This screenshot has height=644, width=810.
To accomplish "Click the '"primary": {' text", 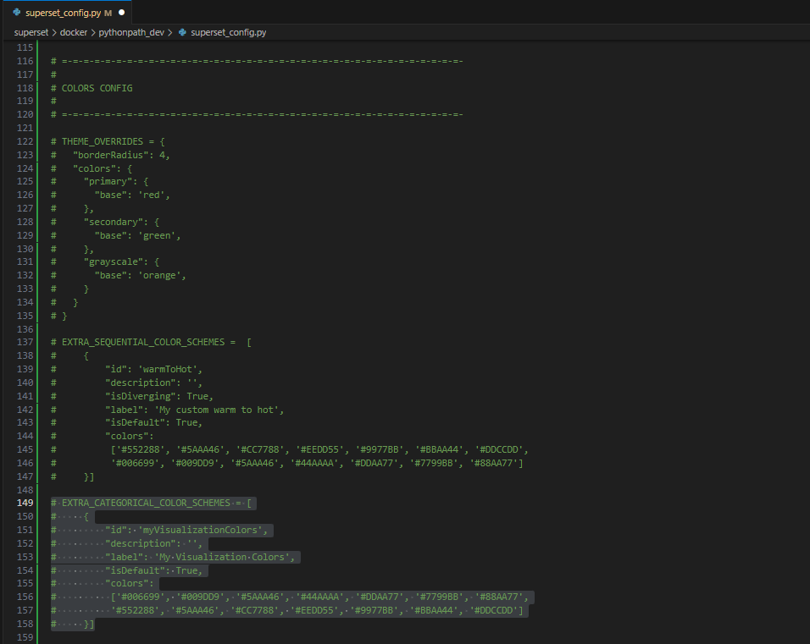I will [116, 182].
